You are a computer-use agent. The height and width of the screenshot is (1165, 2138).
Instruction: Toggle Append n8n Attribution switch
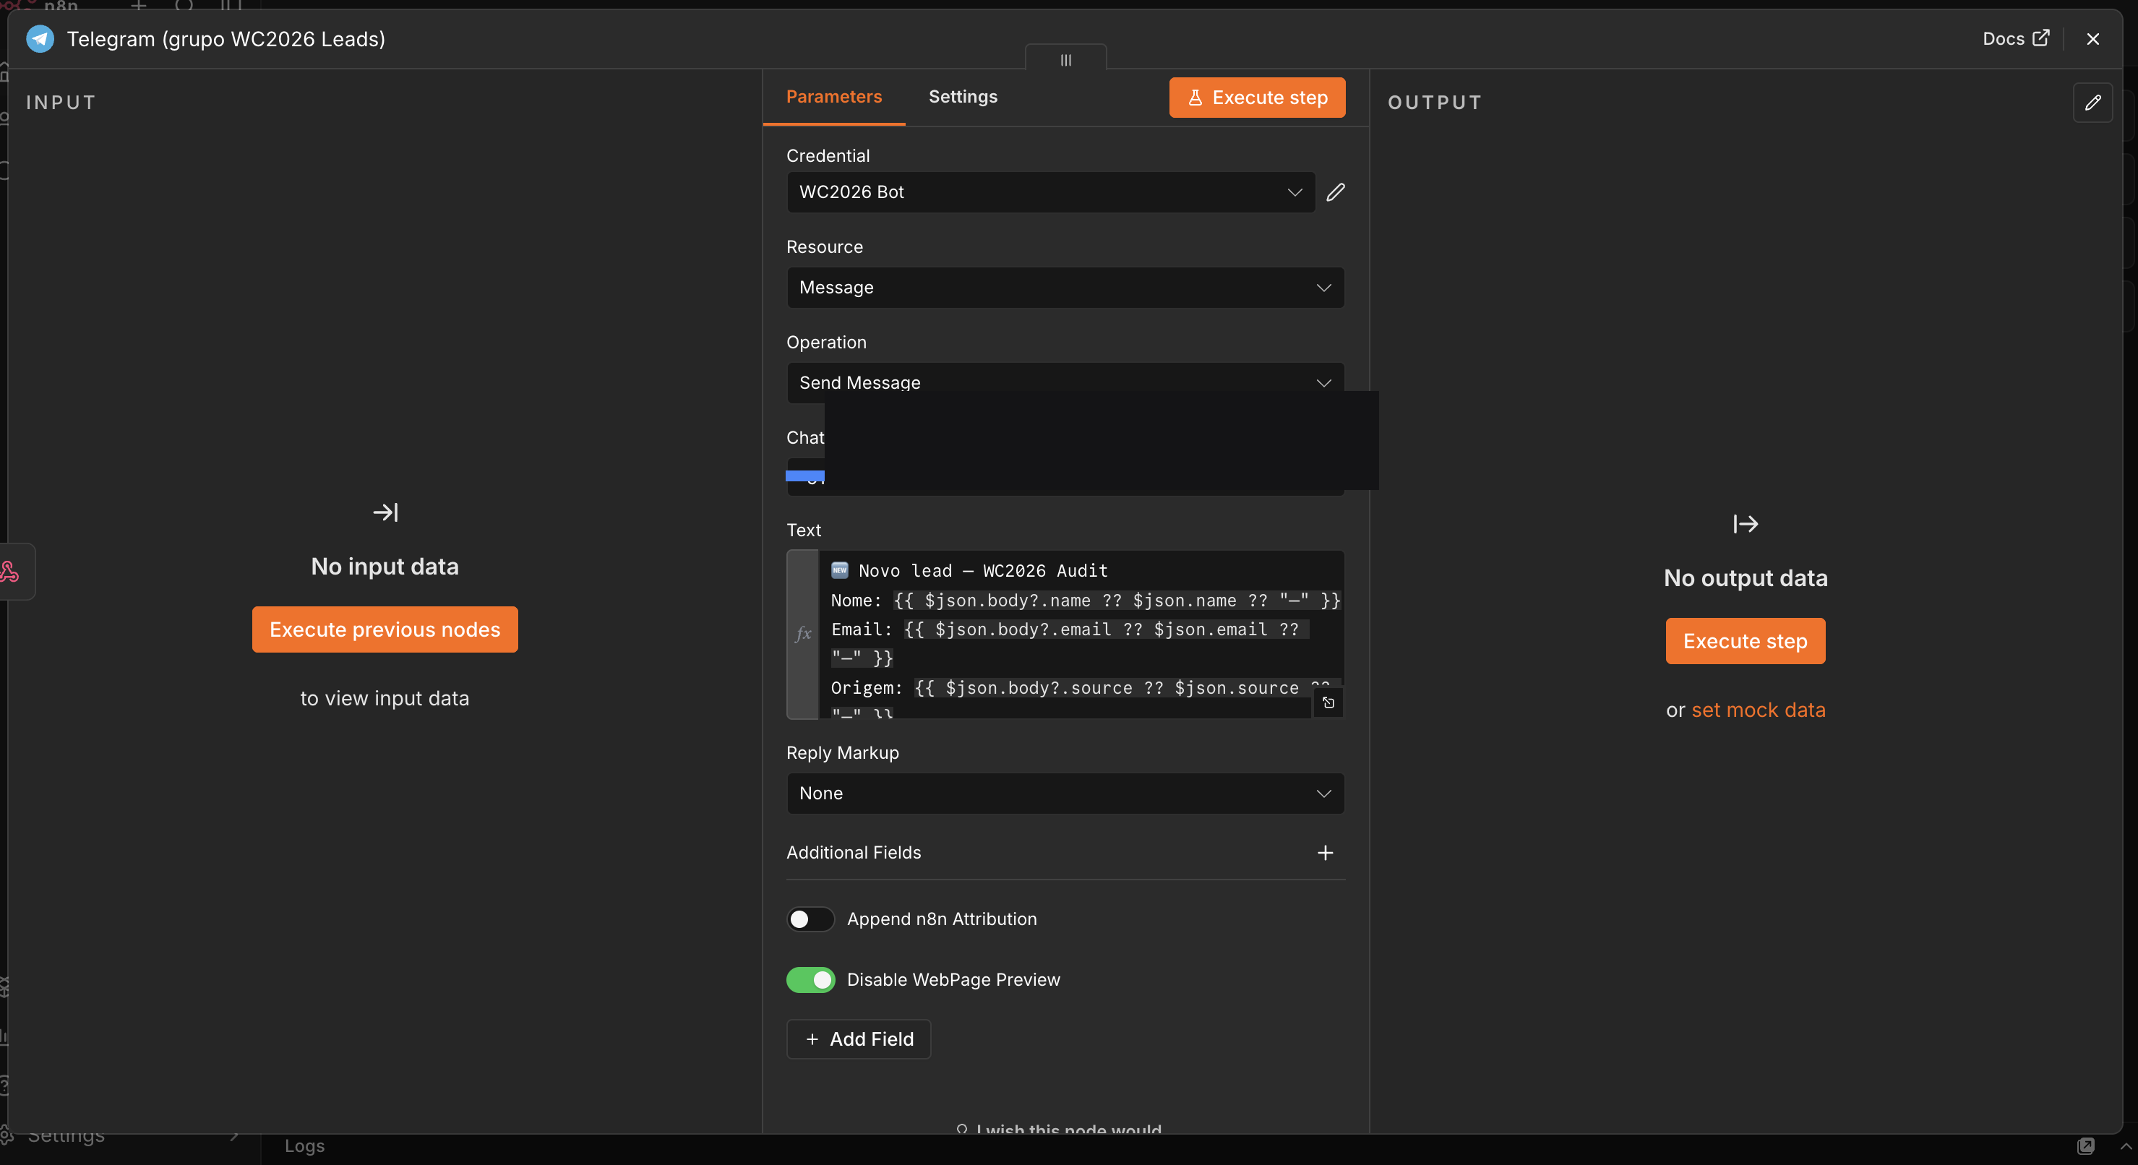(810, 919)
